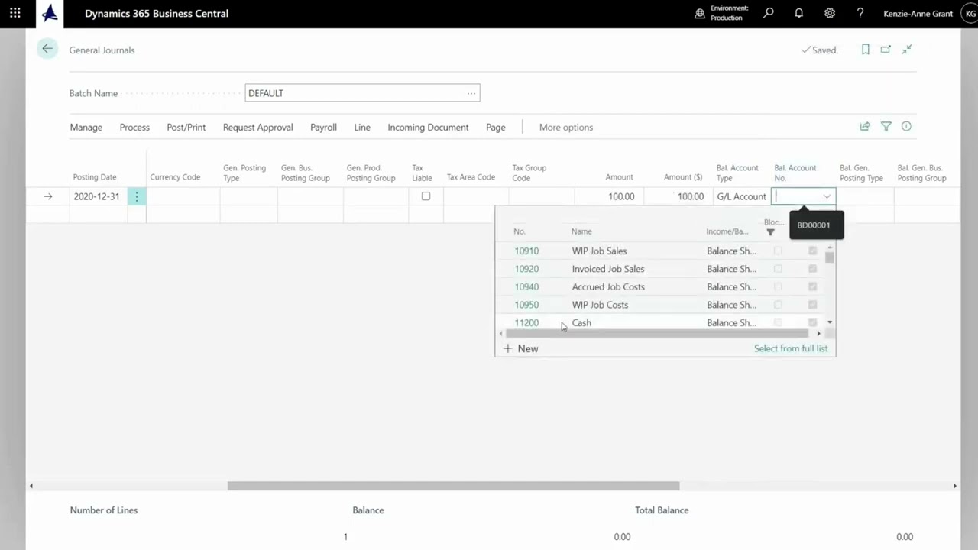This screenshot has width=978, height=550.
Task: Open the app launcher waffle menu
Action: [x=15, y=13]
